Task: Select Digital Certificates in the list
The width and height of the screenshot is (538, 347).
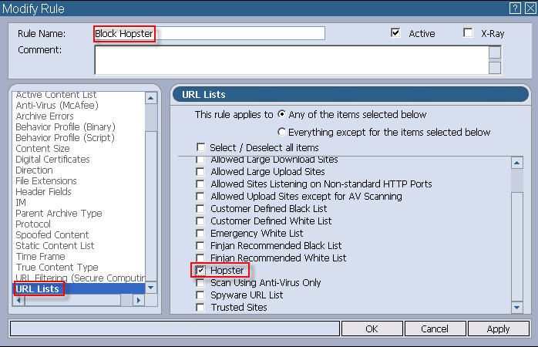Action: [x=52, y=160]
